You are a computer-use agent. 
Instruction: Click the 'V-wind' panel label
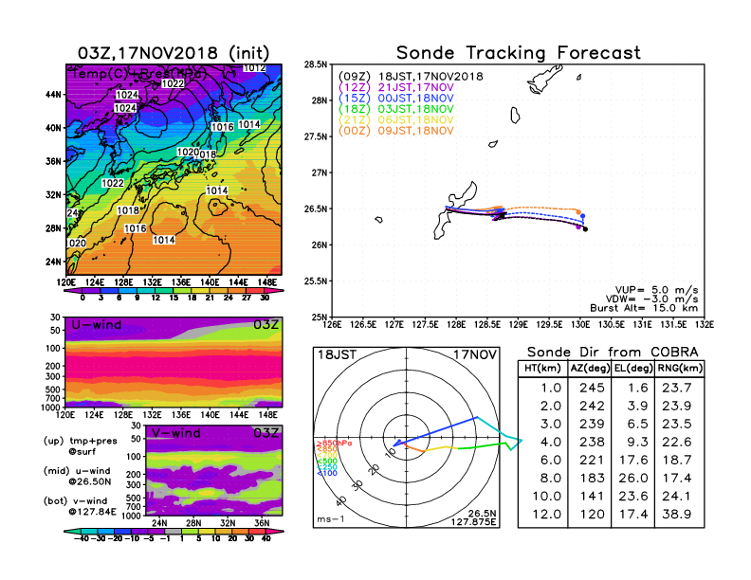tap(176, 433)
